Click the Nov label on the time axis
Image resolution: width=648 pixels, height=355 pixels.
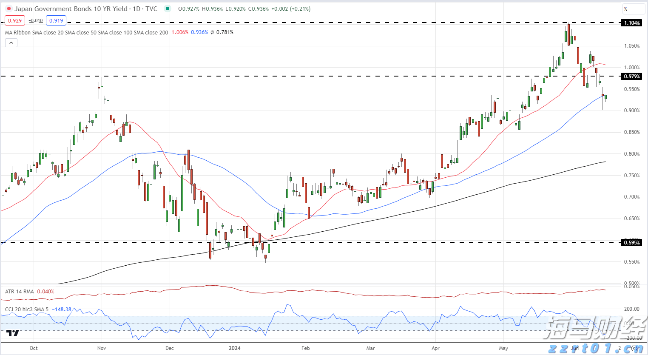[102, 348]
